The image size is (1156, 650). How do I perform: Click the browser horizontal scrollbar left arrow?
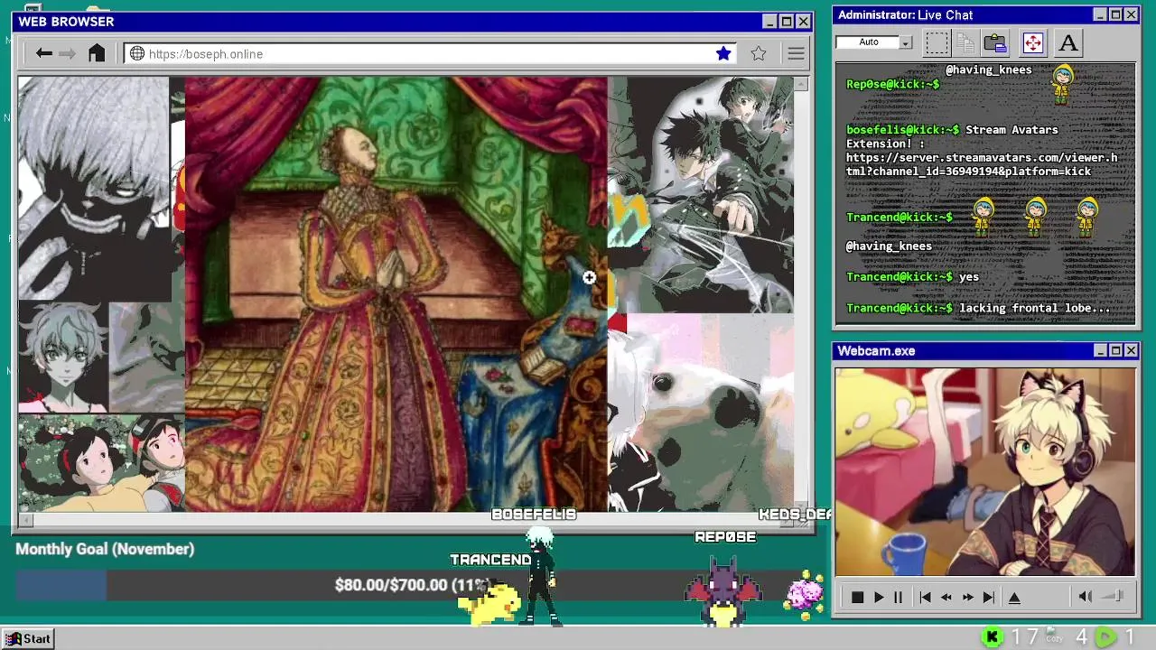[x=25, y=520]
